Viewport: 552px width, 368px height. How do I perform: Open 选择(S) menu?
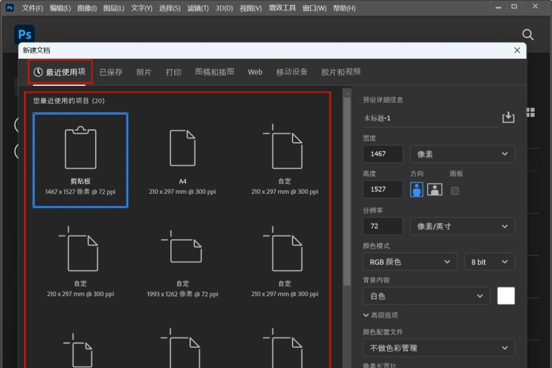pyautogui.click(x=170, y=8)
